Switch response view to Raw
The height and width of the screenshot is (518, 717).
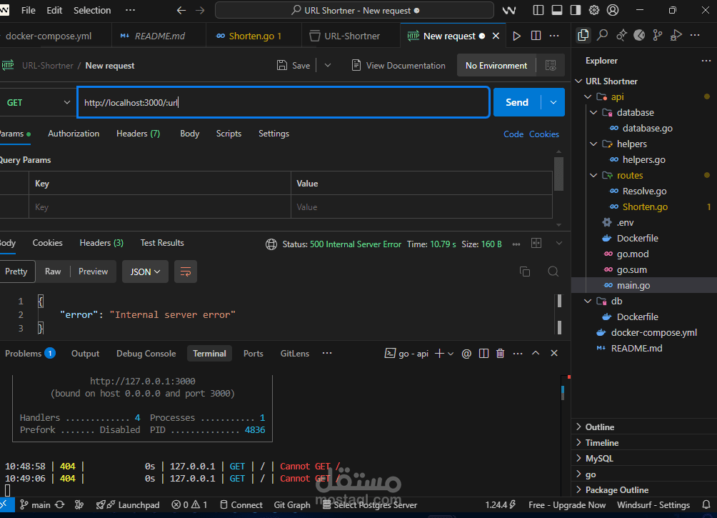click(53, 272)
